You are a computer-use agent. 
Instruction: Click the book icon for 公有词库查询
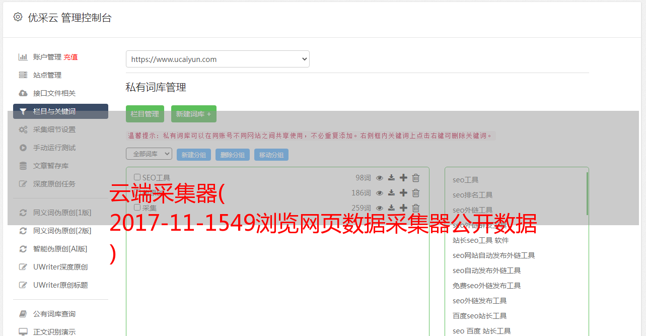[x=23, y=314]
